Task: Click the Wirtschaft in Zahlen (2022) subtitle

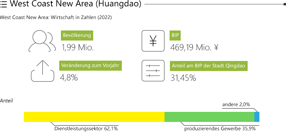Action: coord(81,18)
